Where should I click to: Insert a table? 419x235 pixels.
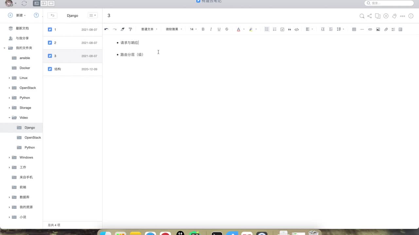pyautogui.click(x=354, y=29)
